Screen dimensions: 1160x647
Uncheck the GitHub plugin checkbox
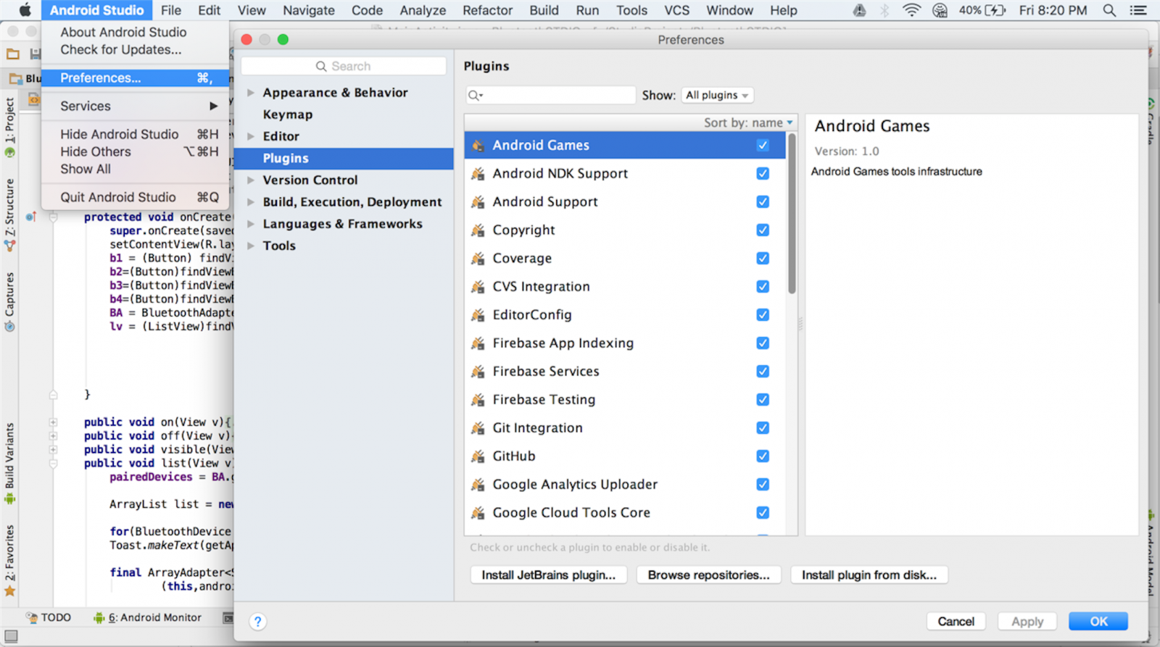(x=763, y=456)
